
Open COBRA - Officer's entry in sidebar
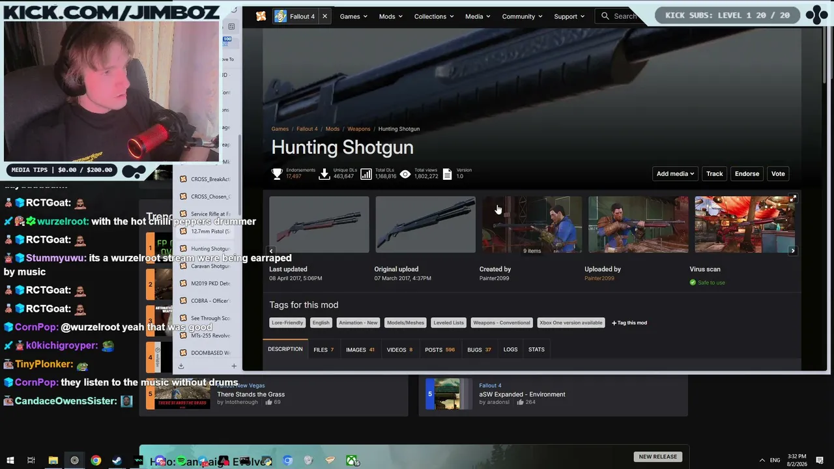coord(205,301)
